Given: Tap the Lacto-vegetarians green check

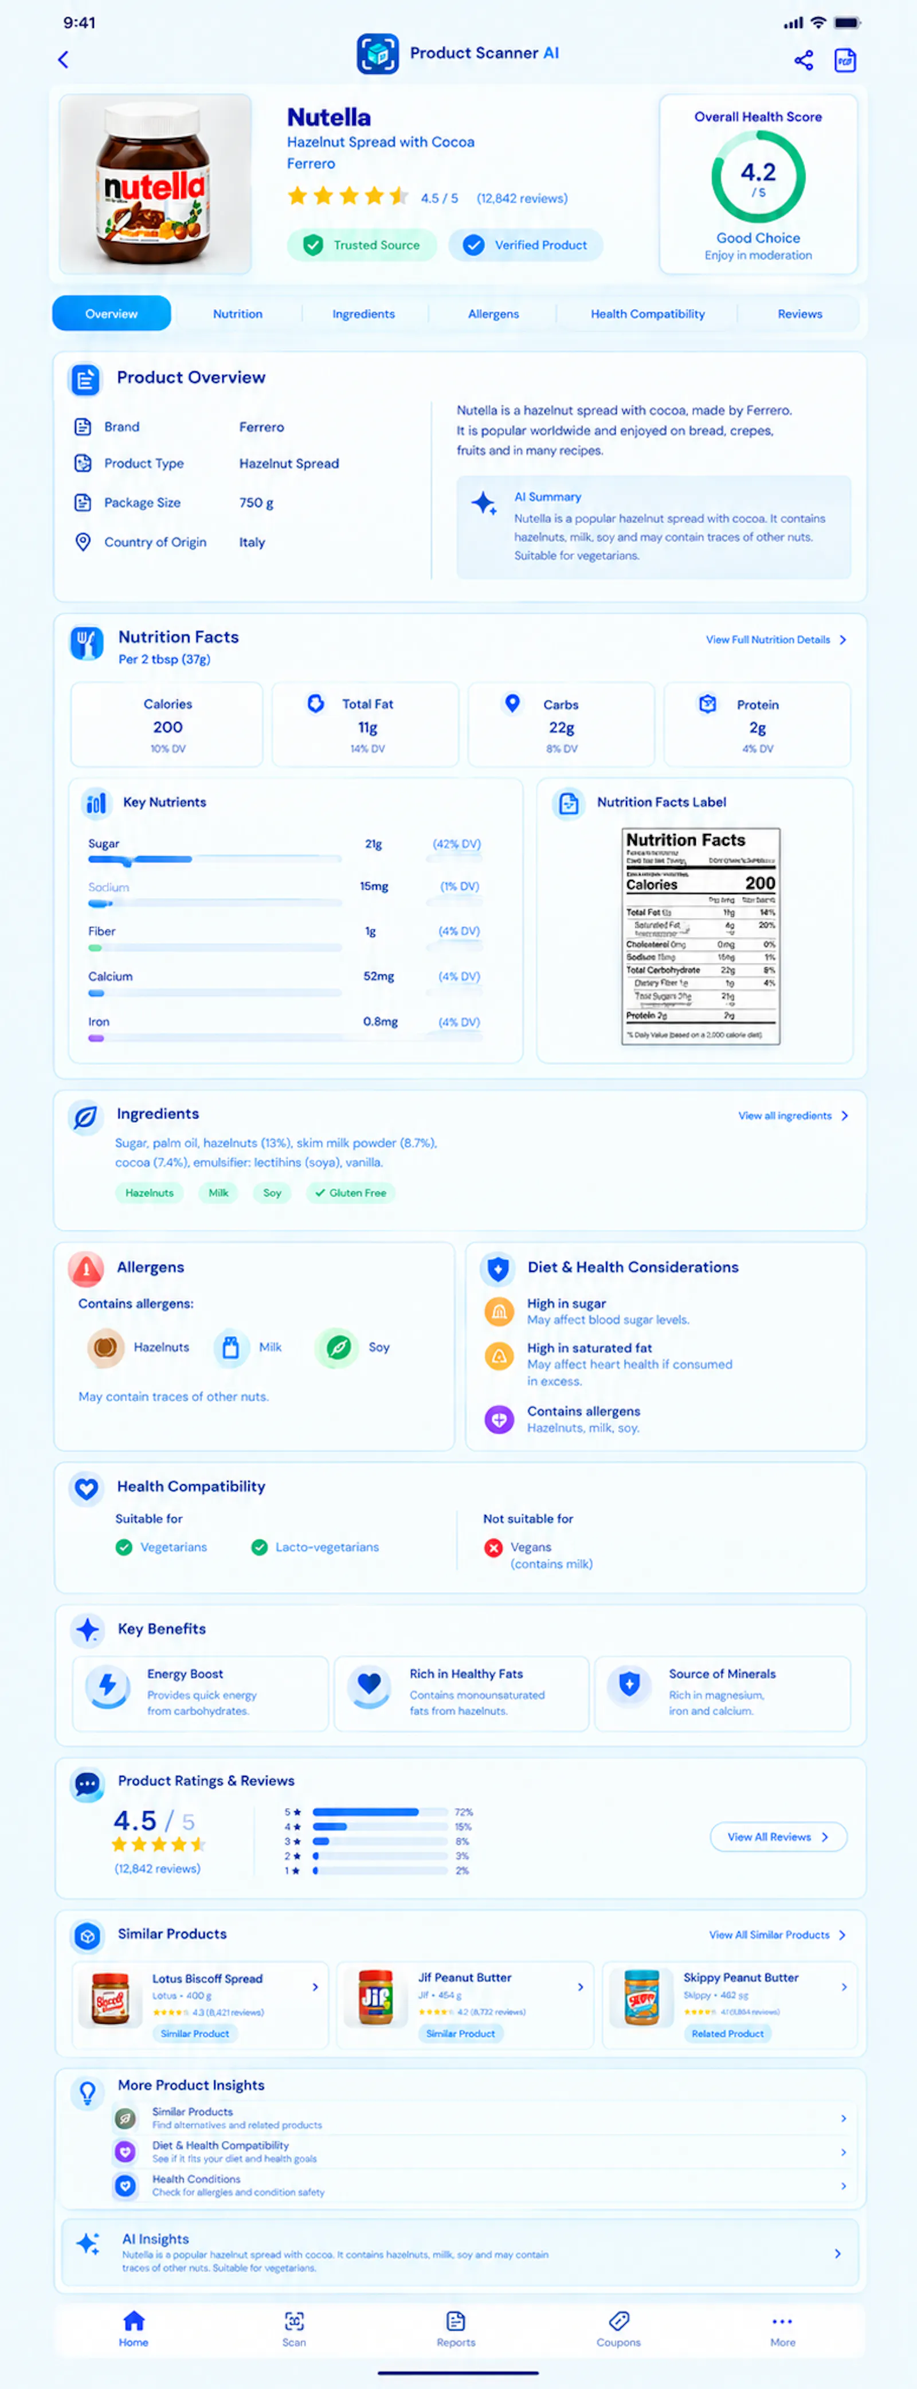Looking at the screenshot, I should 260,1547.
